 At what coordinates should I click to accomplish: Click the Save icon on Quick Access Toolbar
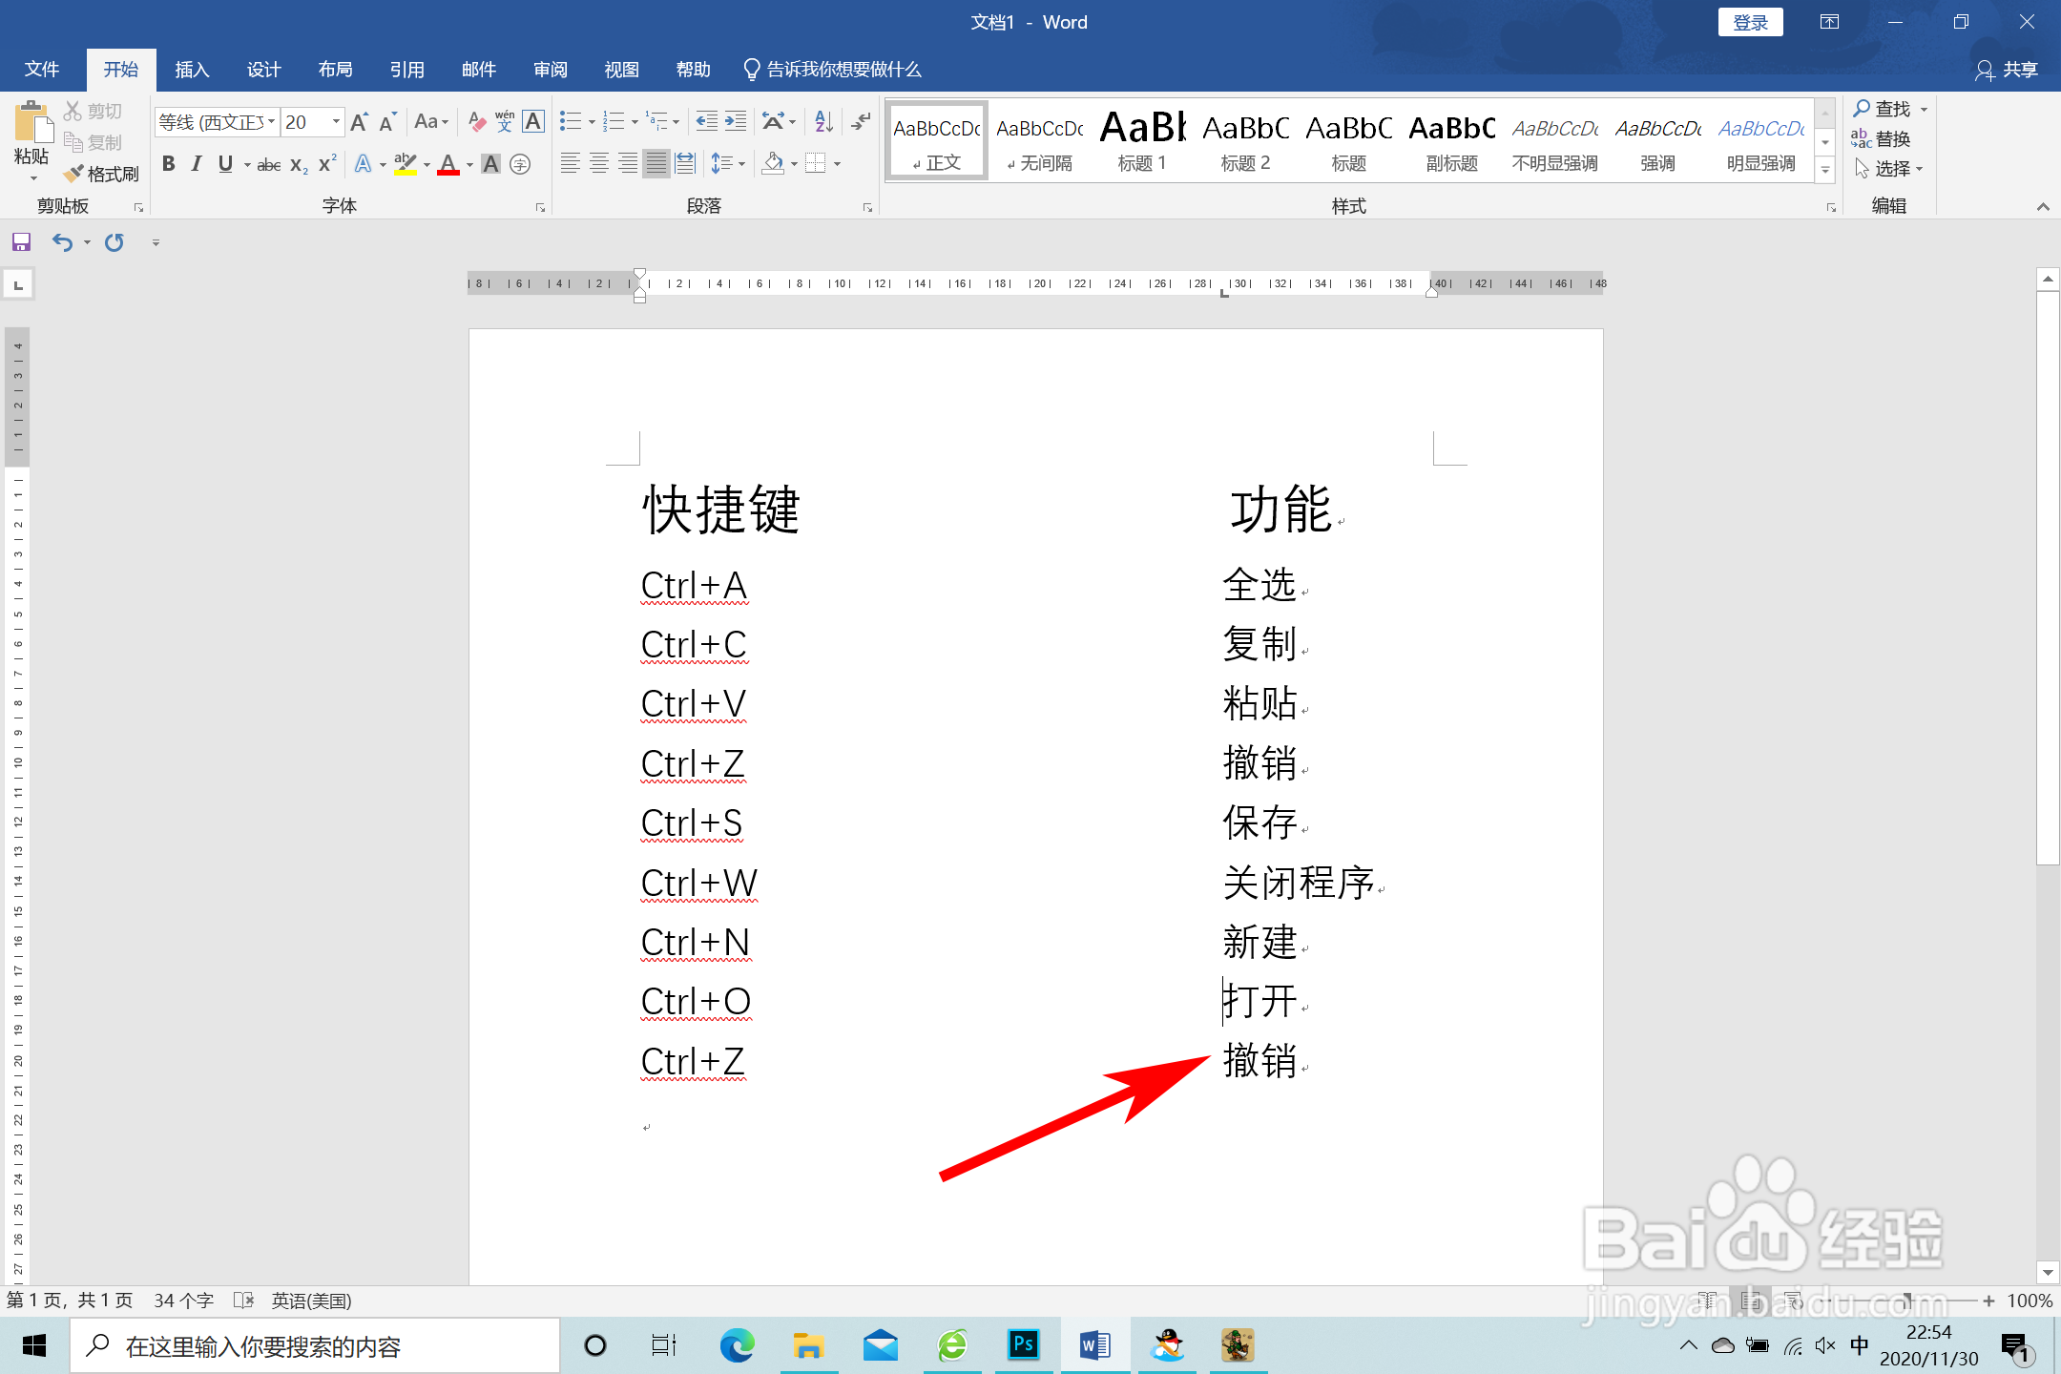[x=21, y=241]
